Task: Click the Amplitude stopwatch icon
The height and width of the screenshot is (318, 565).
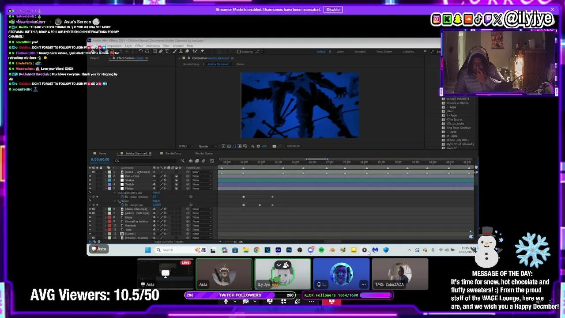Action: [x=122, y=205]
